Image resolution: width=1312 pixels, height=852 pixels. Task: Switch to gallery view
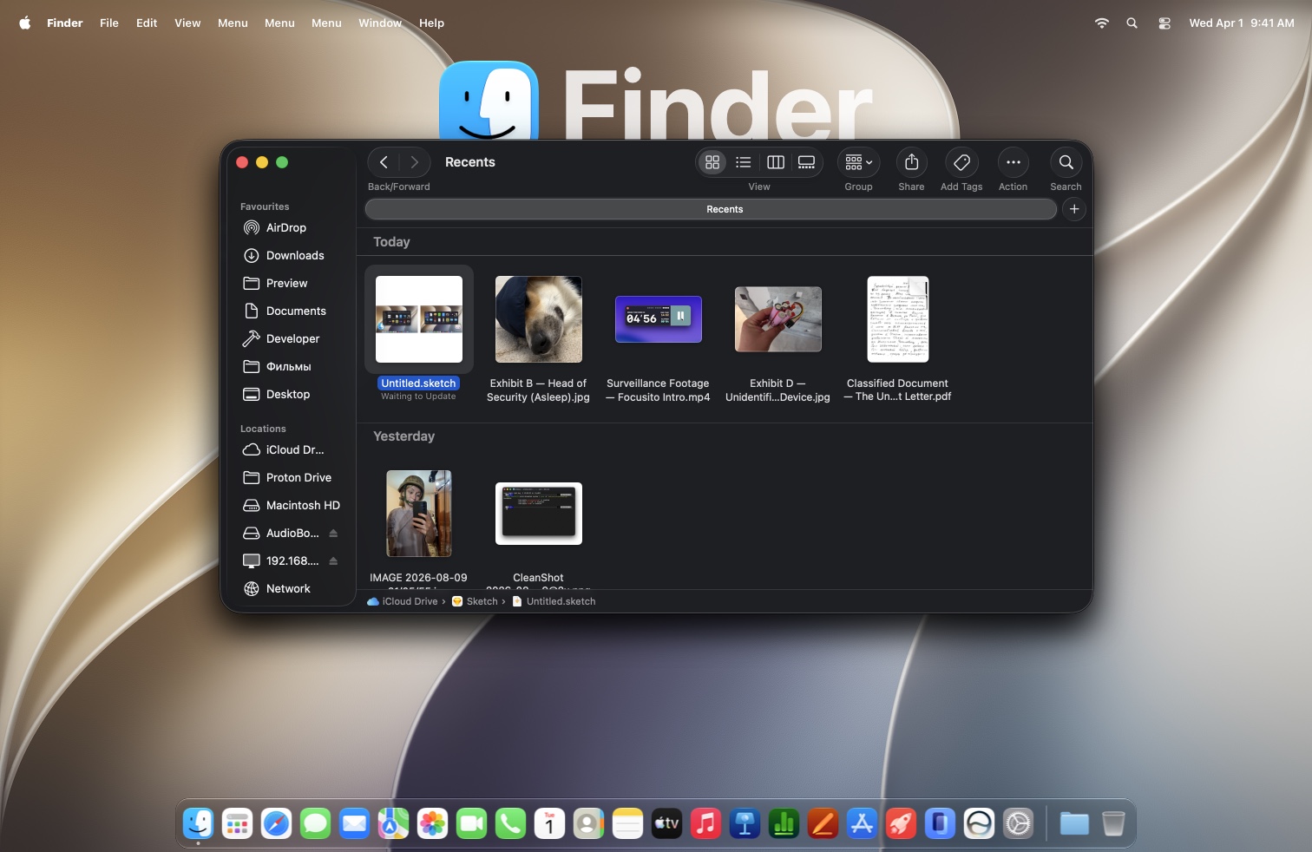coord(807,162)
